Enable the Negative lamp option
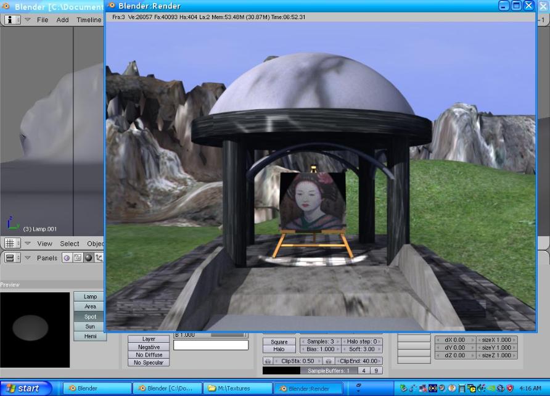 [x=149, y=347]
